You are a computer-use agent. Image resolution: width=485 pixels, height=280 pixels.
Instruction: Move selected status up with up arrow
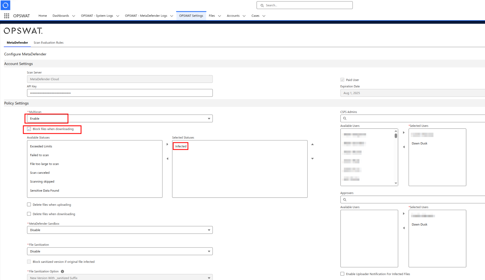pyautogui.click(x=312, y=144)
